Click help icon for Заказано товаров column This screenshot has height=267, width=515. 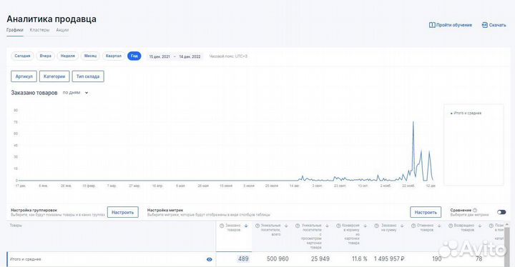[x=222, y=226]
